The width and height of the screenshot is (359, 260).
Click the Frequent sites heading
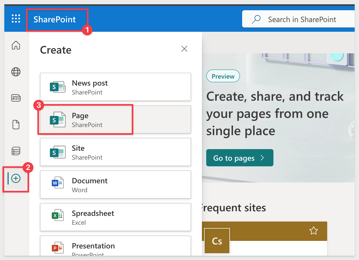[234, 208]
